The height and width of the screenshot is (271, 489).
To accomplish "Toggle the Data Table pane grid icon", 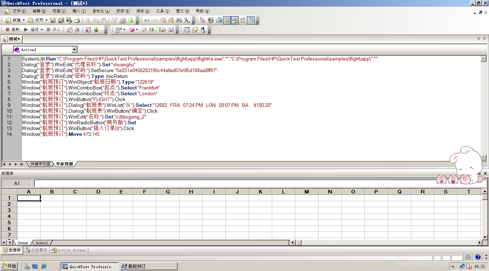I will [x=227, y=20].
